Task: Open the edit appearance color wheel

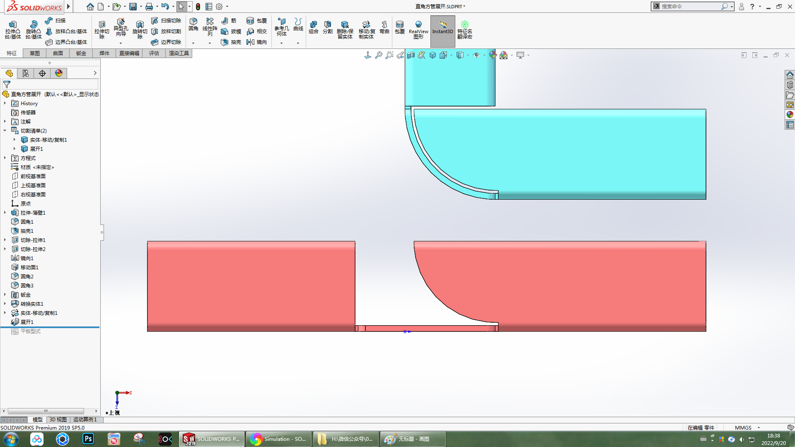Action: tap(493, 55)
